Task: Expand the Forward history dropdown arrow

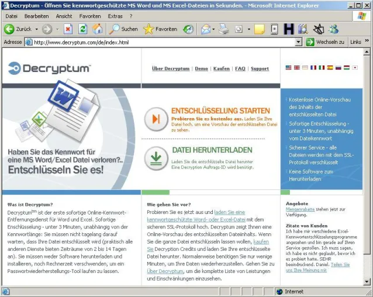Action: click(x=57, y=29)
